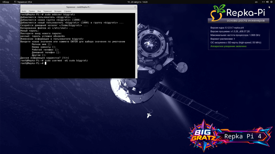Screen dimensions: 275x154
Task: Click the line 'Копирование файлов из «/etc/skel»'
Action: tap(47, 28)
